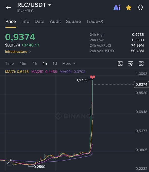Tap the iExecRLC subtitle text

(x=26, y=11)
